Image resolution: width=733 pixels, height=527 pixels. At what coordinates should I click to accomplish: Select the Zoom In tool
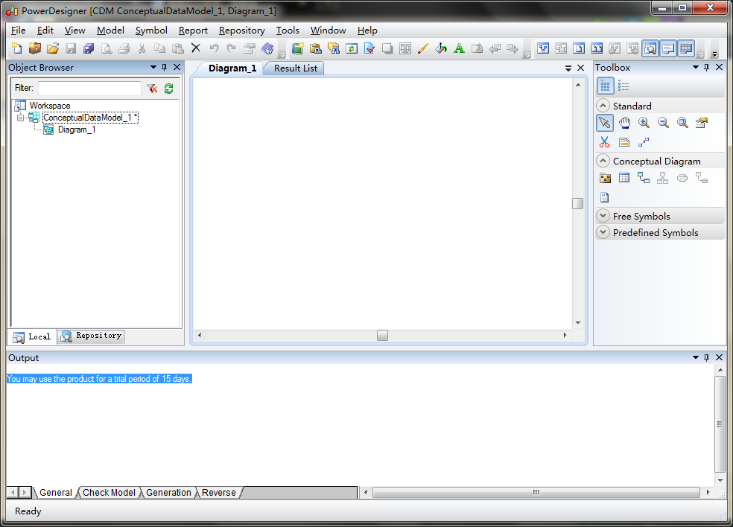(x=644, y=123)
